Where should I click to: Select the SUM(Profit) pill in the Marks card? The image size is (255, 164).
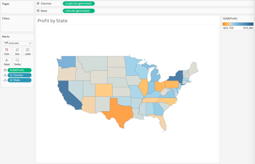[20, 70]
